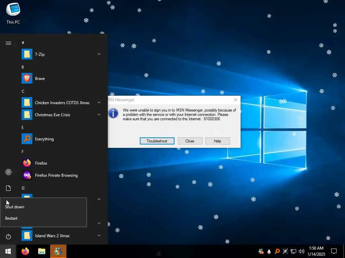Viewport: 345px width, 258px height.
Task: Open File Explorer from the taskbar
Action: (41, 251)
